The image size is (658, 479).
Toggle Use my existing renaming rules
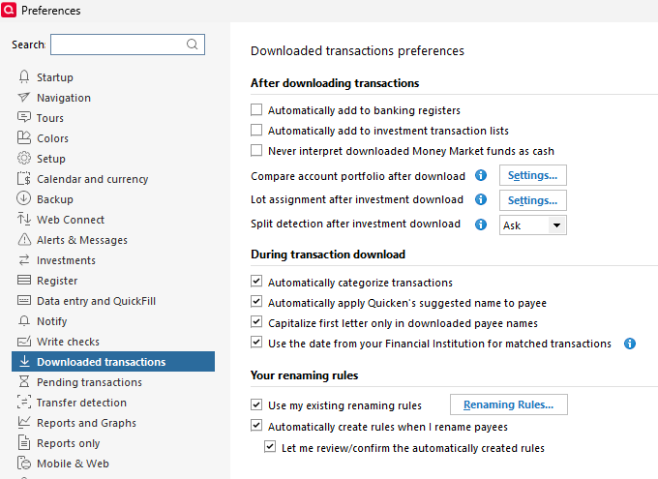tap(256, 405)
